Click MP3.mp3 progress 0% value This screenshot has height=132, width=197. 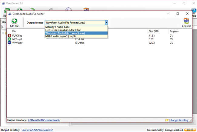[x=171, y=39]
